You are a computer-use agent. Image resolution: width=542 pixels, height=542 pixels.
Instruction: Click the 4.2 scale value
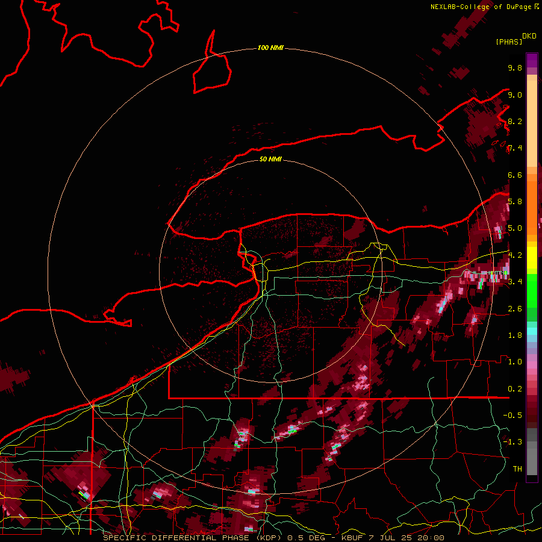(515, 255)
